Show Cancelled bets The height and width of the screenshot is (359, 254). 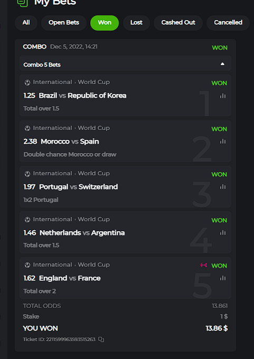[x=228, y=23]
